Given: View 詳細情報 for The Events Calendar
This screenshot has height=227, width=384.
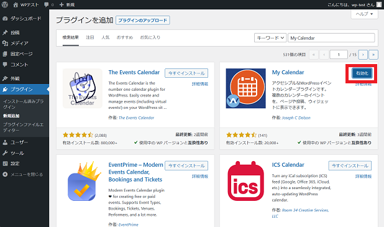Looking at the screenshot, I should (200, 84).
